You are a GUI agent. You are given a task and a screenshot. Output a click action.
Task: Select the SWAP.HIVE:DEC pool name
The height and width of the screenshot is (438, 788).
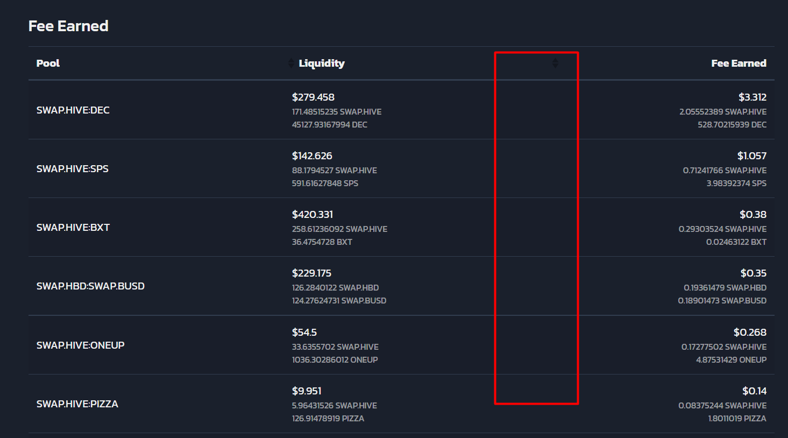click(73, 110)
